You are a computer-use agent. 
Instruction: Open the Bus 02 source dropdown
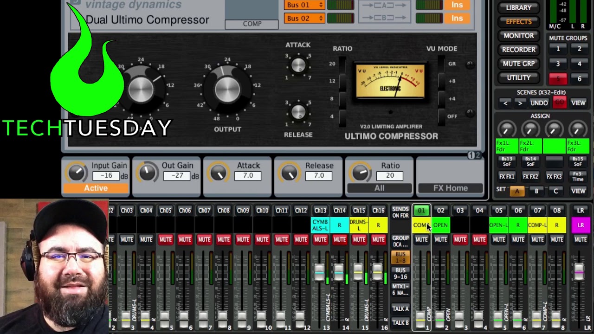(304, 19)
